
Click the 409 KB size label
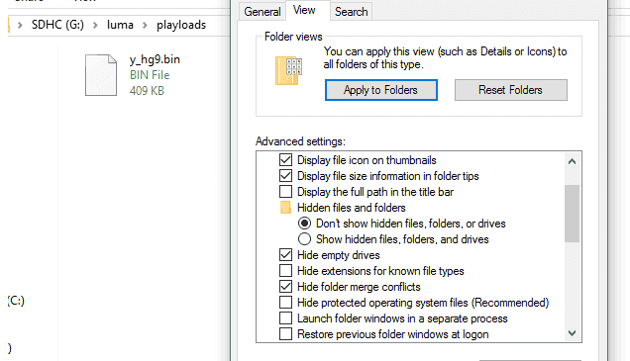pos(147,91)
